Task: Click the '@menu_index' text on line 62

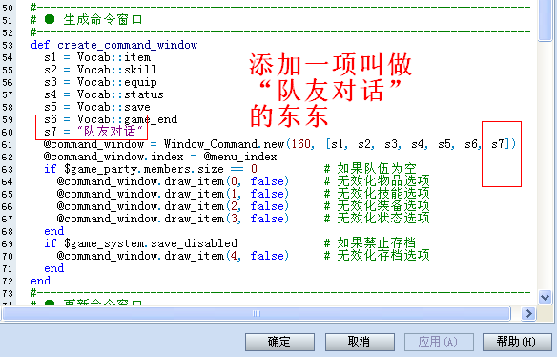Action: coord(240,157)
